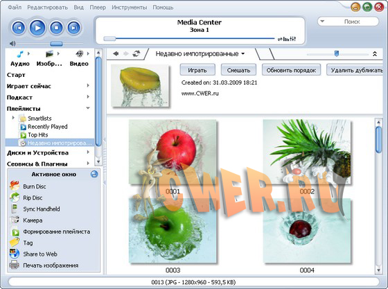Expand the Диски и Устройства arrow
Image resolution: width=388 pixels, height=289 pixels.
click(x=88, y=152)
